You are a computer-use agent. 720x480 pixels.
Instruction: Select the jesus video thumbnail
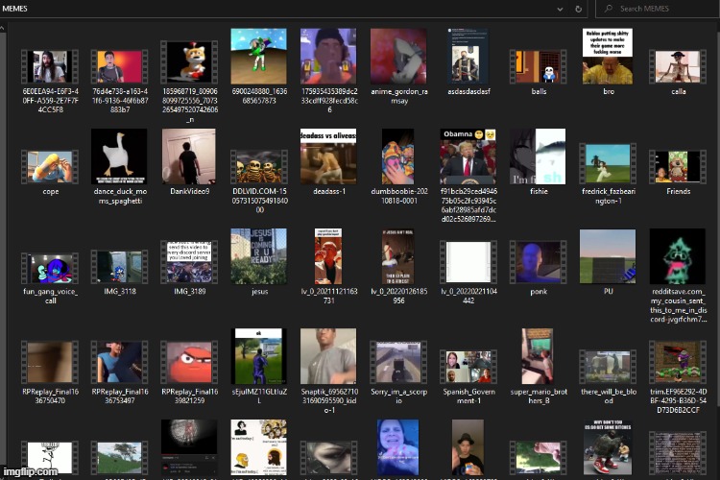(x=258, y=256)
